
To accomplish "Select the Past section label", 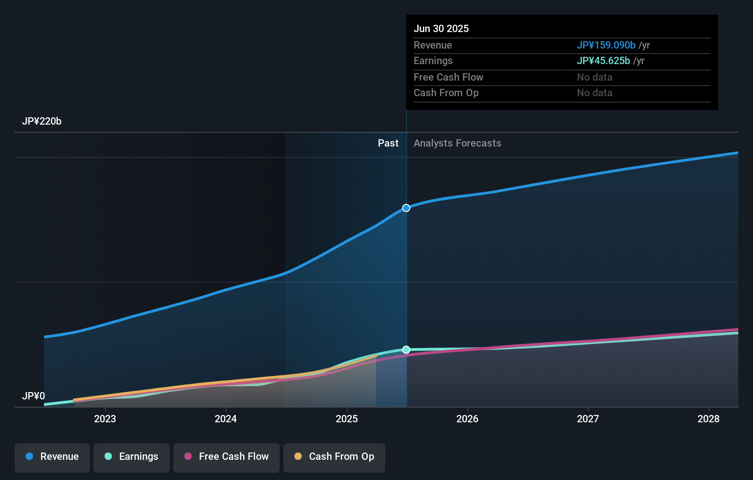I will [x=388, y=143].
